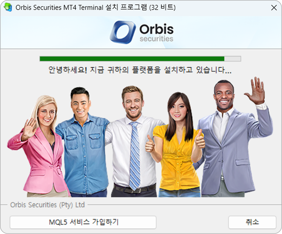This screenshot has height=234, width=282.
Task: Click the Orbis brand name text
Action: click(x=157, y=29)
